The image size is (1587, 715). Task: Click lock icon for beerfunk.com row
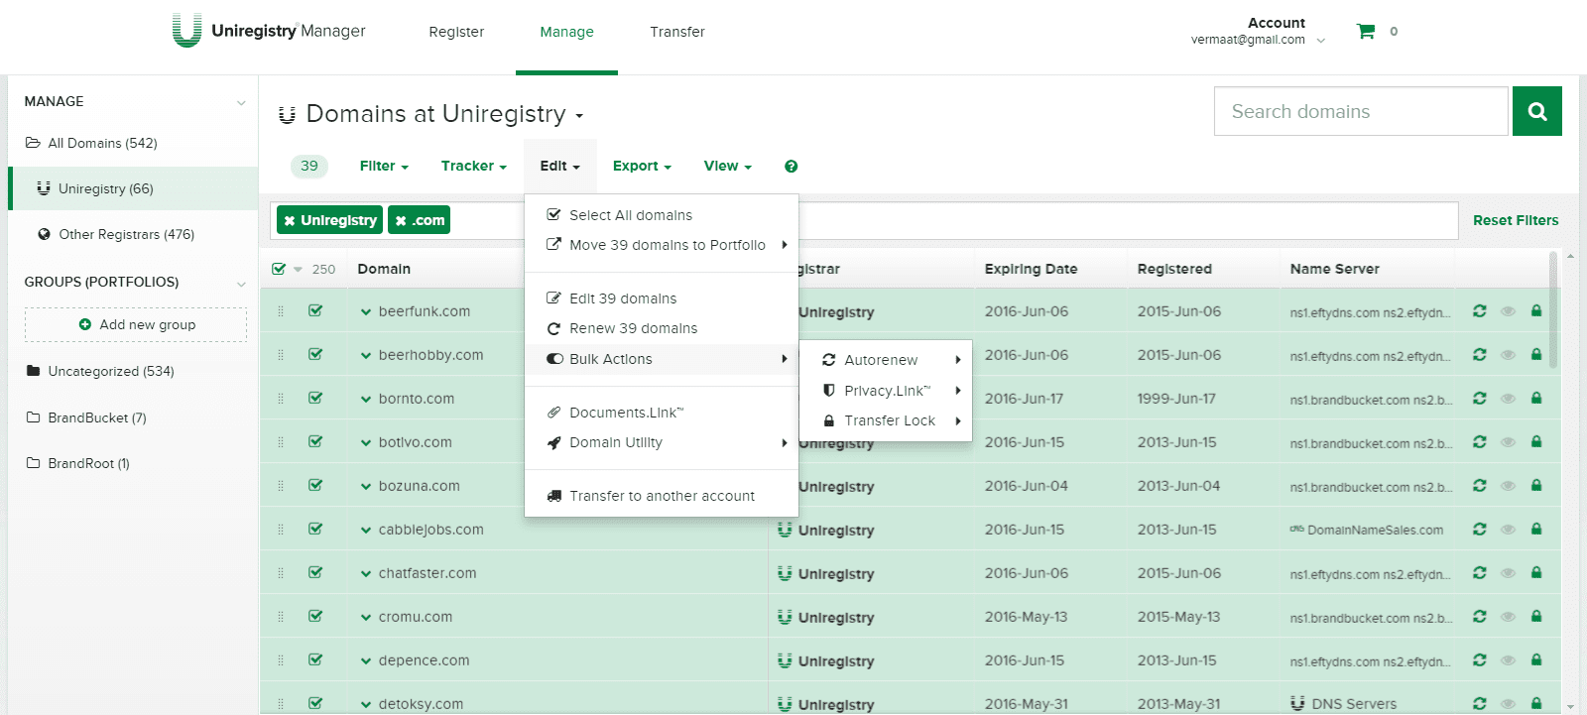click(1536, 310)
